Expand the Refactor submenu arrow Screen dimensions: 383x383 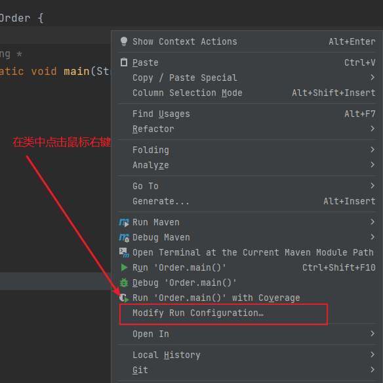point(373,129)
